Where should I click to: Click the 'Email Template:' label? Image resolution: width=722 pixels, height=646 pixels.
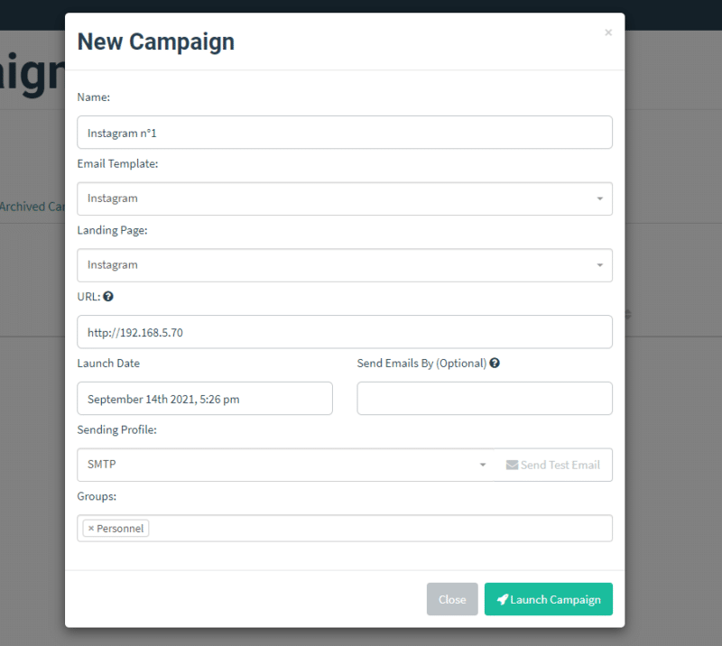click(118, 164)
